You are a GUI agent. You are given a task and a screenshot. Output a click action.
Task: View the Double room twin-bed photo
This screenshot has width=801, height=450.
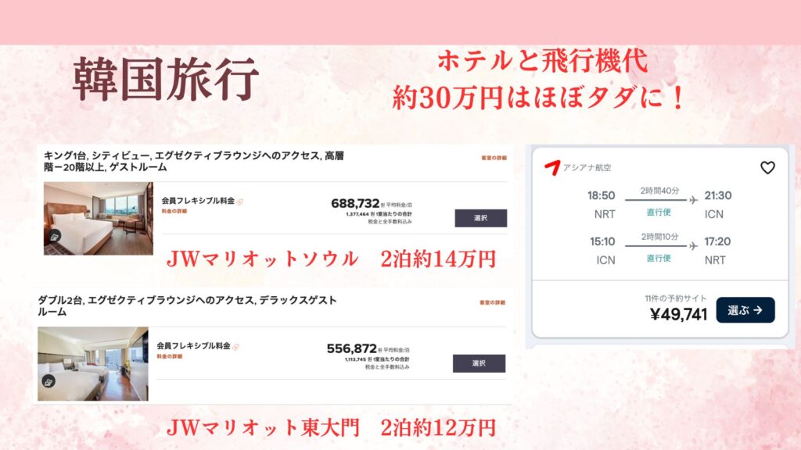[x=93, y=364]
